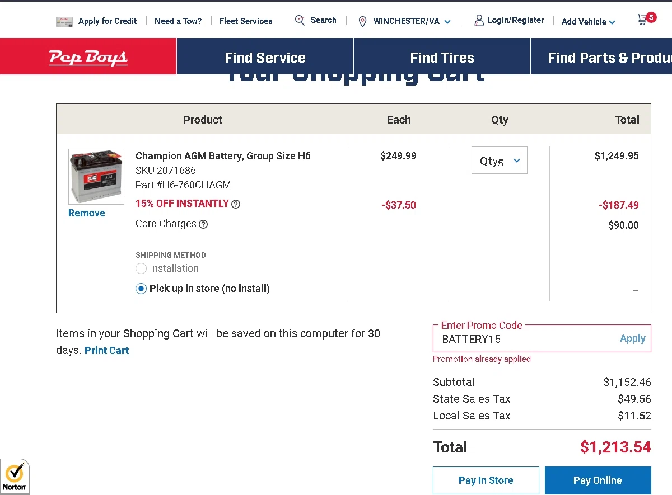This screenshot has width=672, height=495.
Task: Click the -$37.50 each discount
Action: pyautogui.click(x=399, y=205)
